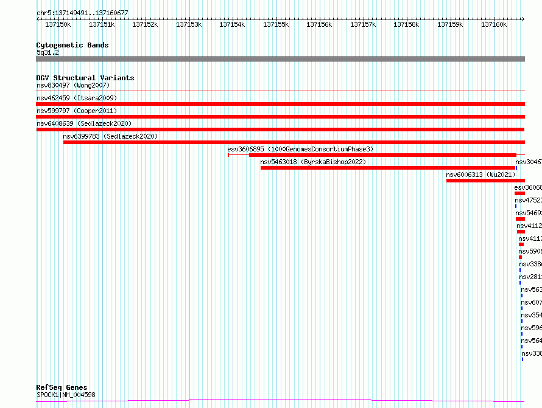Open variant nsv599797 (Cooper2011) label
542x408 pixels.
coord(77,111)
